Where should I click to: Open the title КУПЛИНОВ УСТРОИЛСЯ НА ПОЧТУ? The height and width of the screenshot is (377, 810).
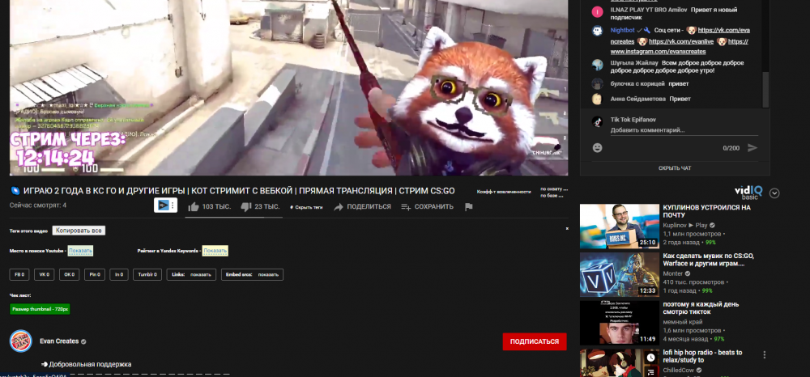point(706,211)
